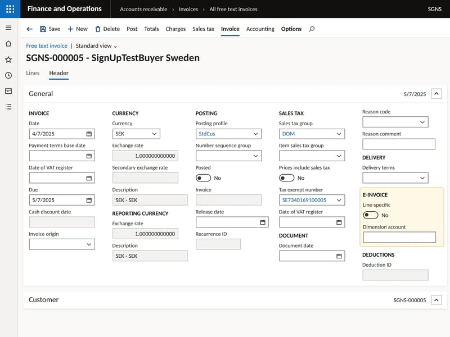Open calendar for Invoice Date of VAT register
The height and width of the screenshot is (337, 450).
click(89, 178)
